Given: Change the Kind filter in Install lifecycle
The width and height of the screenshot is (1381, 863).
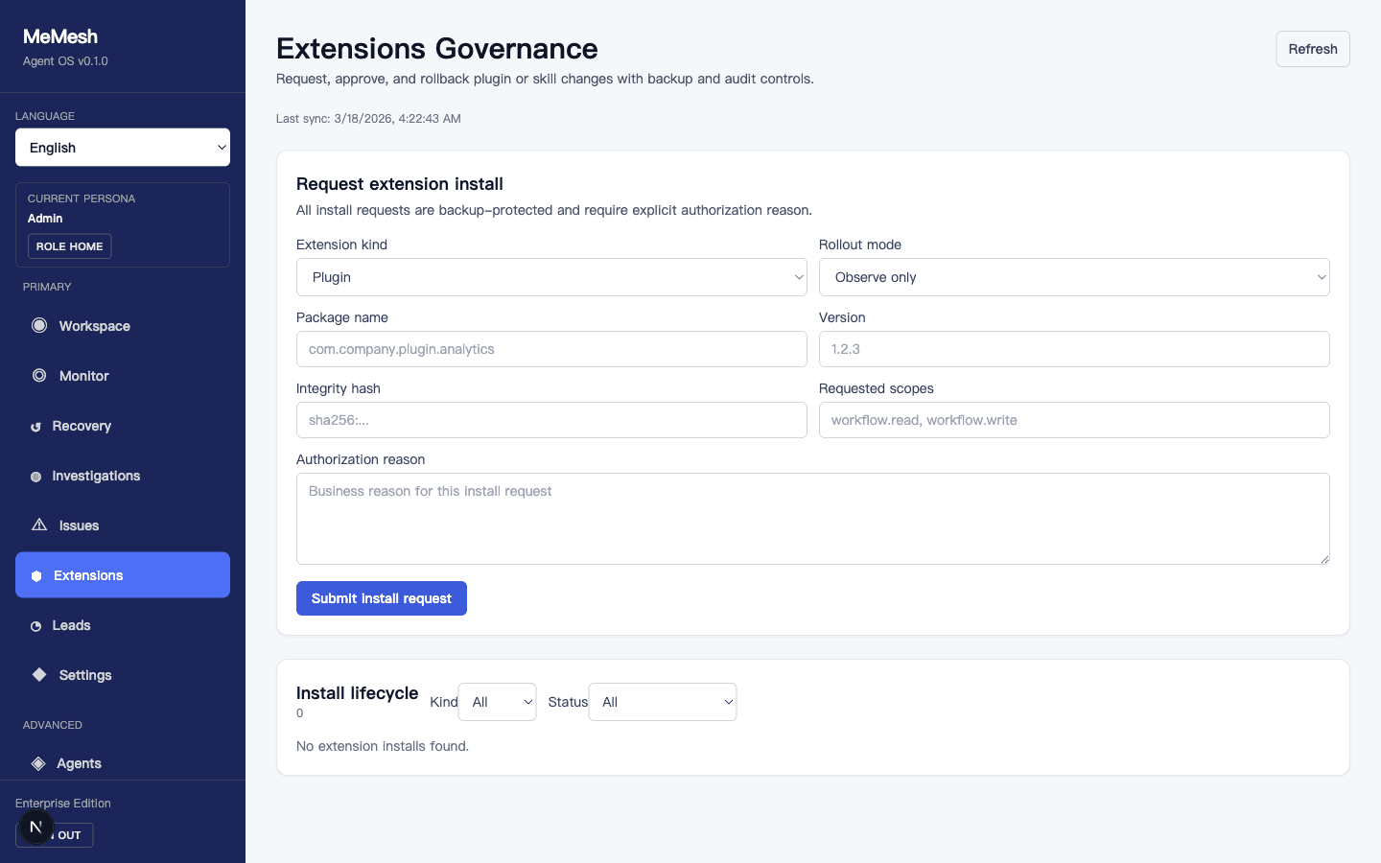Looking at the screenshot, I should click(497, 701).
